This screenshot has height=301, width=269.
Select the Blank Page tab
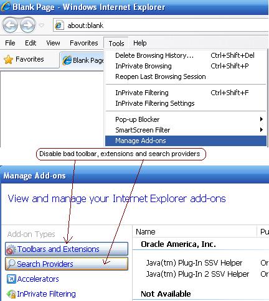(82, 60)
